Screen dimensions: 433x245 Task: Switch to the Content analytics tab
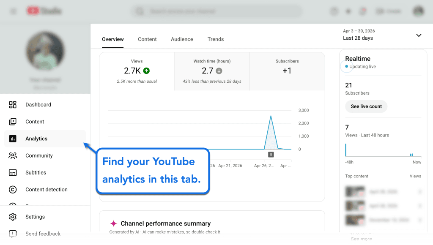(147, 39)
